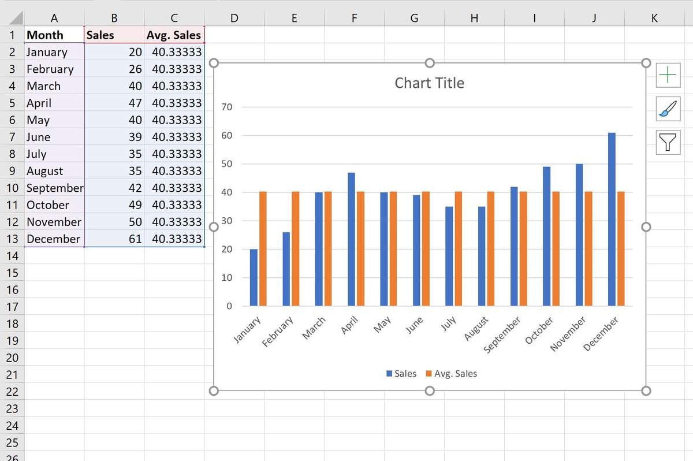The width and height of the screenshot is (693, 461).
Task: Click sales value 39 cell
Action: pyautogui.click(x=114, y=137)
